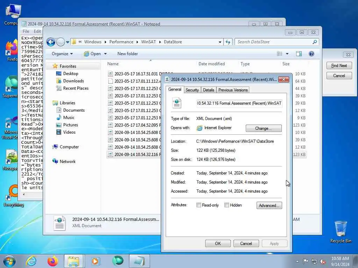Open Windows Media Player taskbar icon
Screen dimensions: 358x268
click(x=95, y=261)
